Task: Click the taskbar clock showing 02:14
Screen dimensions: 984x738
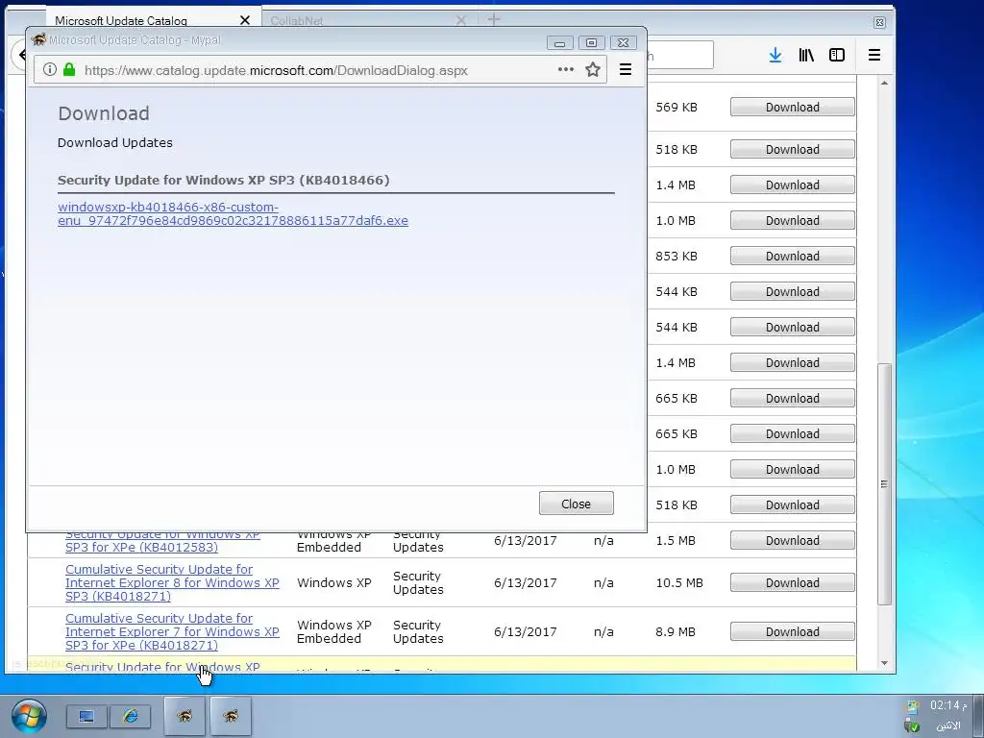Action: (x=947, y=705)
